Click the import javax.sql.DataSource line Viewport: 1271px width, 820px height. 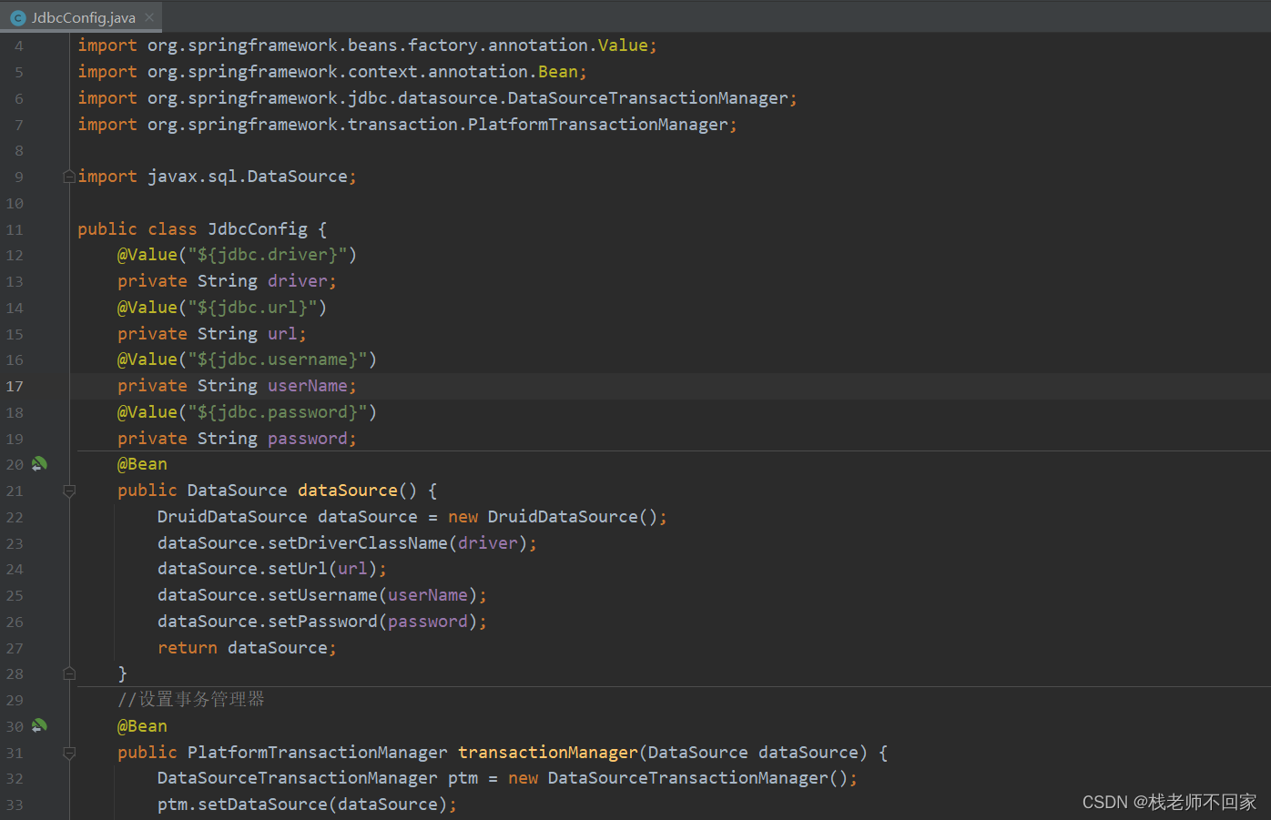click(x=217, y=177)
